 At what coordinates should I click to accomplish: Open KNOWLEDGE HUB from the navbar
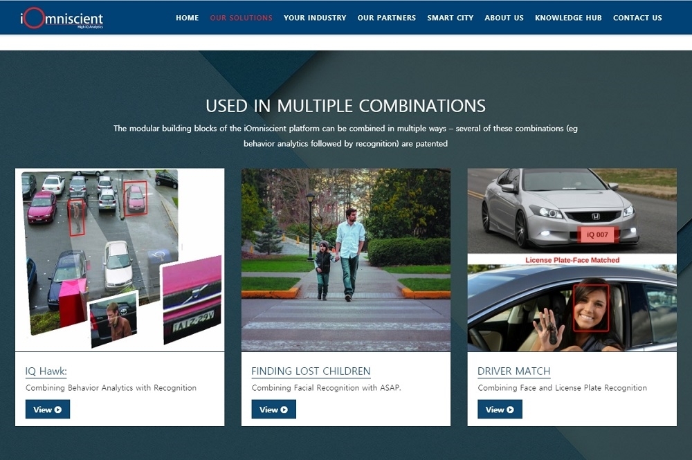568,18
